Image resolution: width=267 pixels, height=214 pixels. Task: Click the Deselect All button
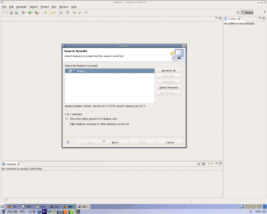[169, 70]
